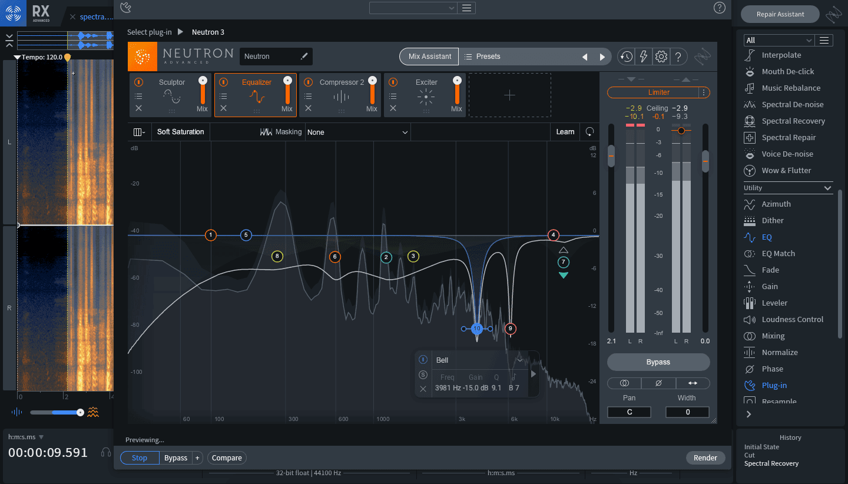
Task: Open the All modules filter dropdown
Action: pyautogui.click(x=779, y=40)
